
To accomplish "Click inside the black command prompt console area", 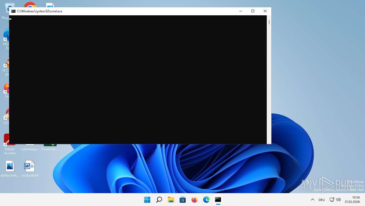I will tap(138, 79).
